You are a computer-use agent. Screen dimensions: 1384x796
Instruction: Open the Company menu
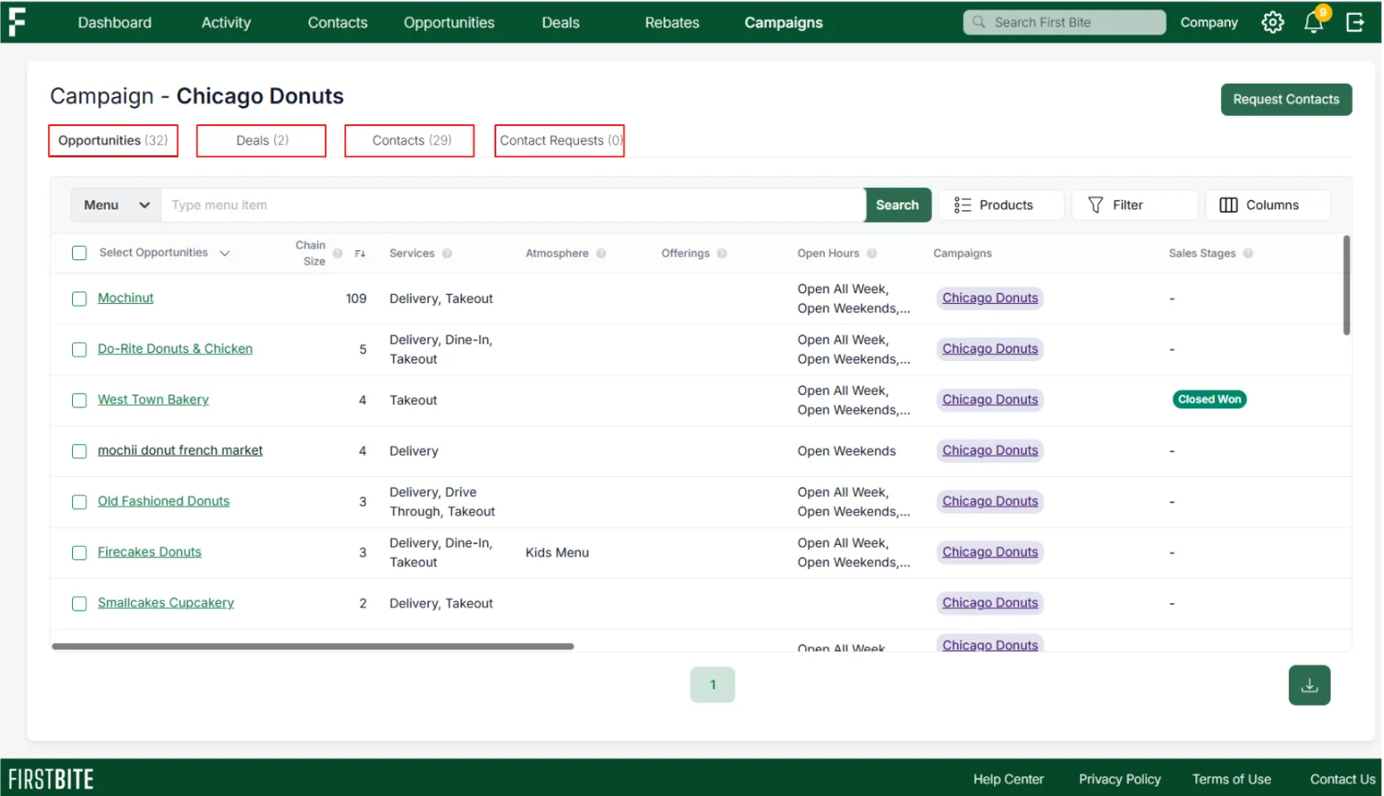[x=1211, y=22]
